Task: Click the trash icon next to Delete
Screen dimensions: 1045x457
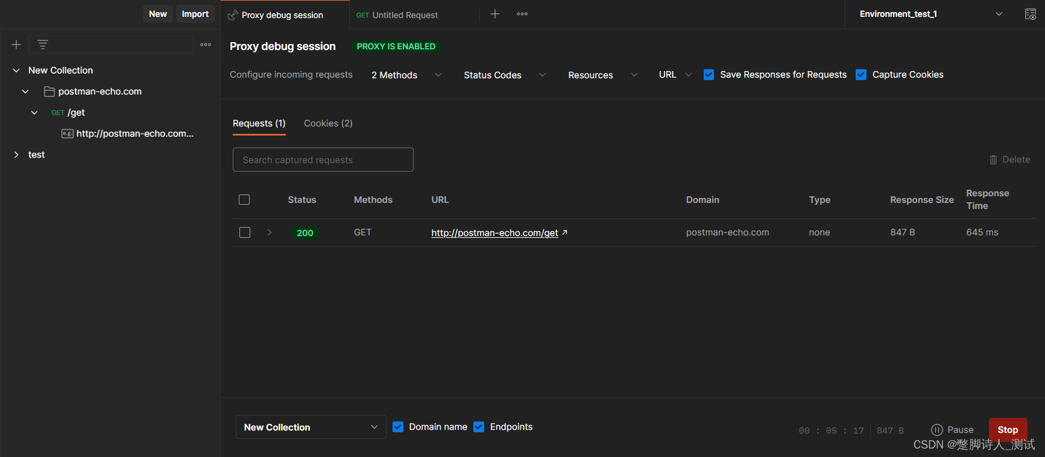Action: (x=993, y=160)
